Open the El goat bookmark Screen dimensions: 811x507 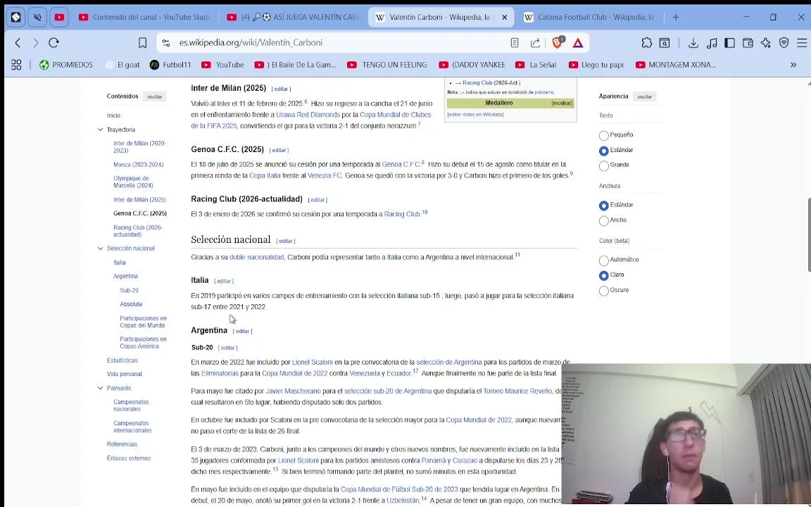pos(122,65)
